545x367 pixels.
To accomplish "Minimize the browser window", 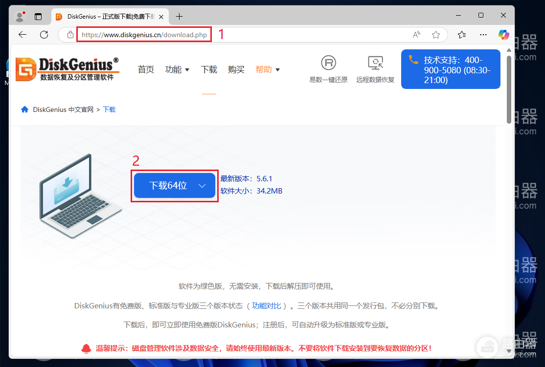I will pos(458,15).
